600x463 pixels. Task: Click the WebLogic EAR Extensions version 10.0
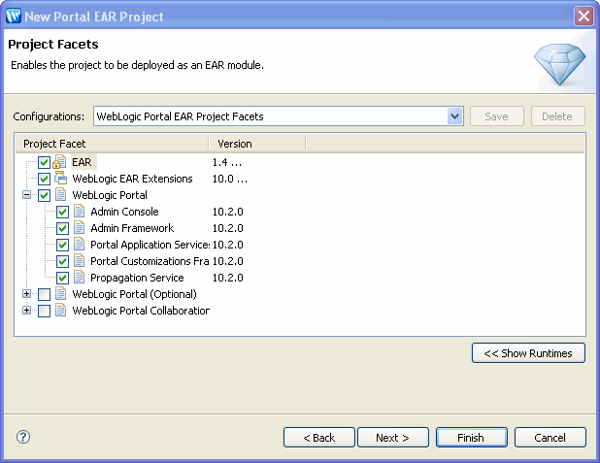click(x=229, y=179)
